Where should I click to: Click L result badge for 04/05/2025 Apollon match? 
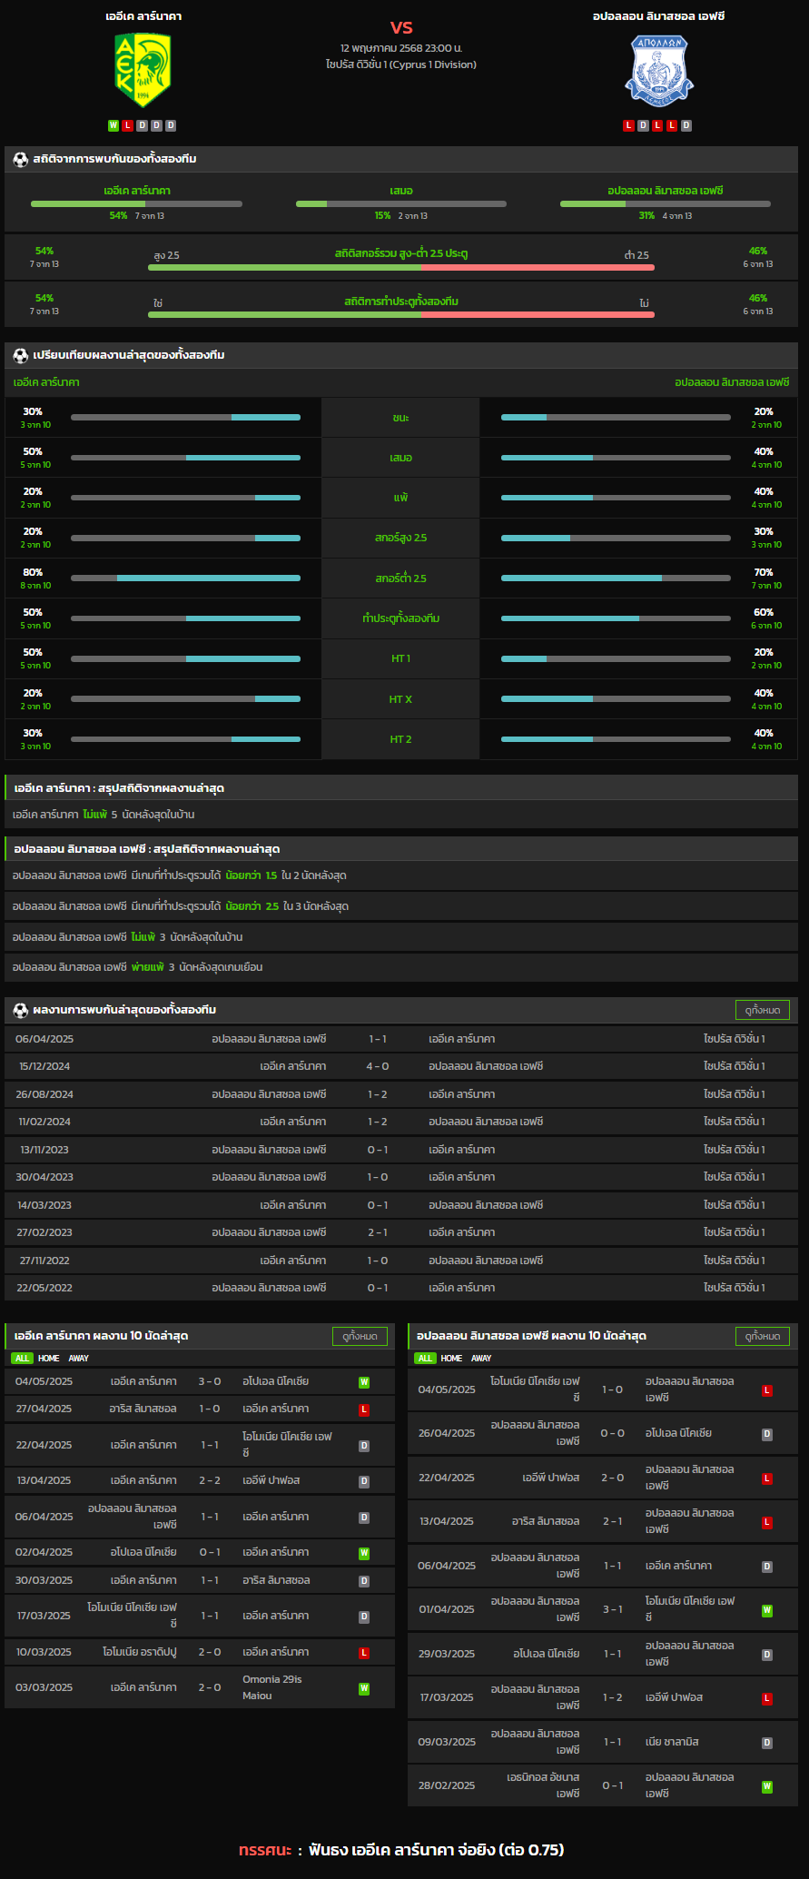pos(767,1390)
